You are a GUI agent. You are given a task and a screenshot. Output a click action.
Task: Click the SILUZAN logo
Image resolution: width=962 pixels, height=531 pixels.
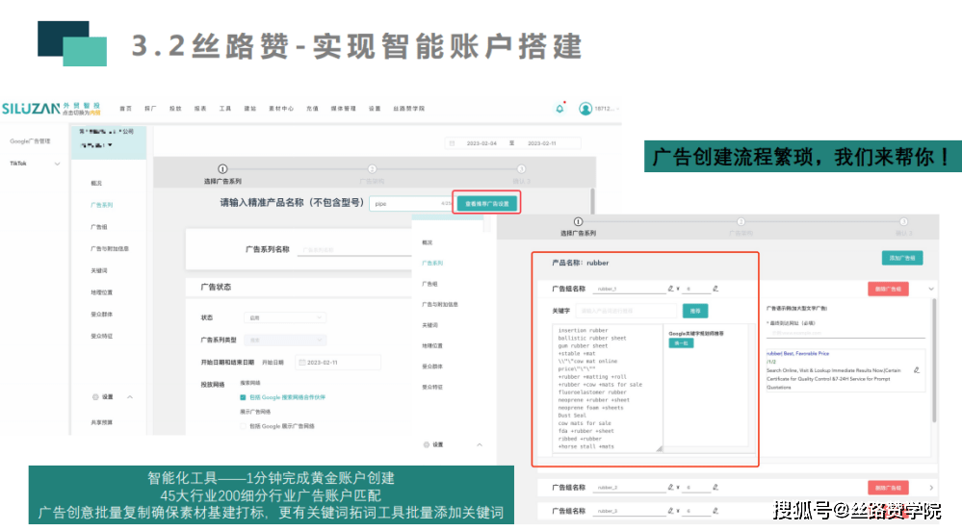click(30, 108)
